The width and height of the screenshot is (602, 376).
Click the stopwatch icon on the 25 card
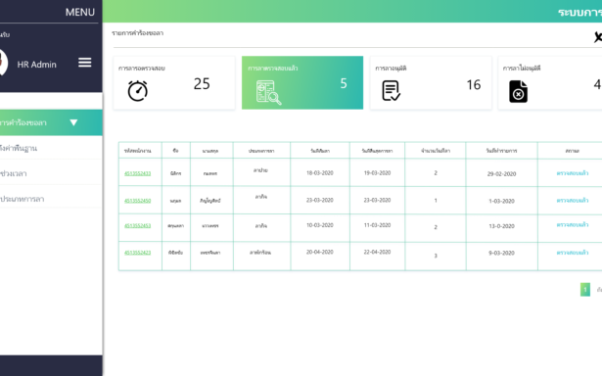(x=137, y=91)
